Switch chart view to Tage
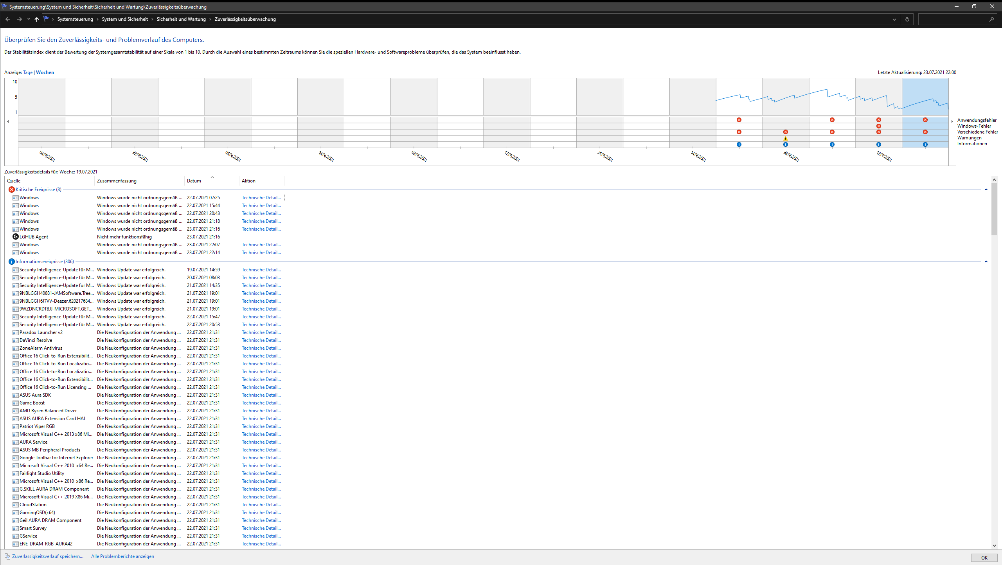Image resolution: width=1002 pixels, height=565 pixels. [28, 72]
